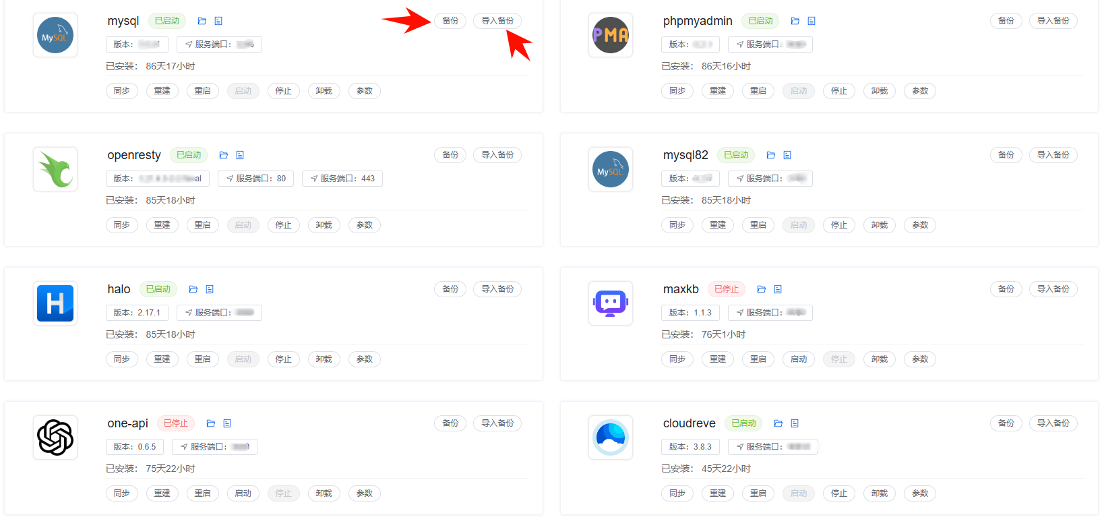Click halo version 2.17.1 tag
Image resolution: width=1102 pixels, height=517 pixels.
pos(137,313)
